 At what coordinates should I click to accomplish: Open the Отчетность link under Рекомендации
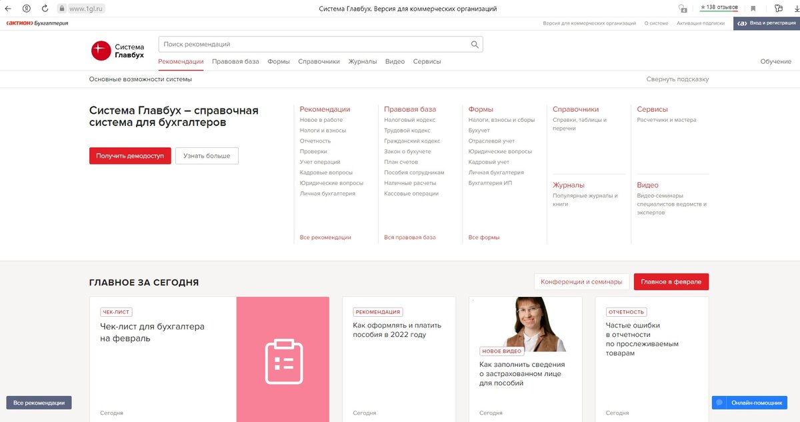(x=315, y=141)
